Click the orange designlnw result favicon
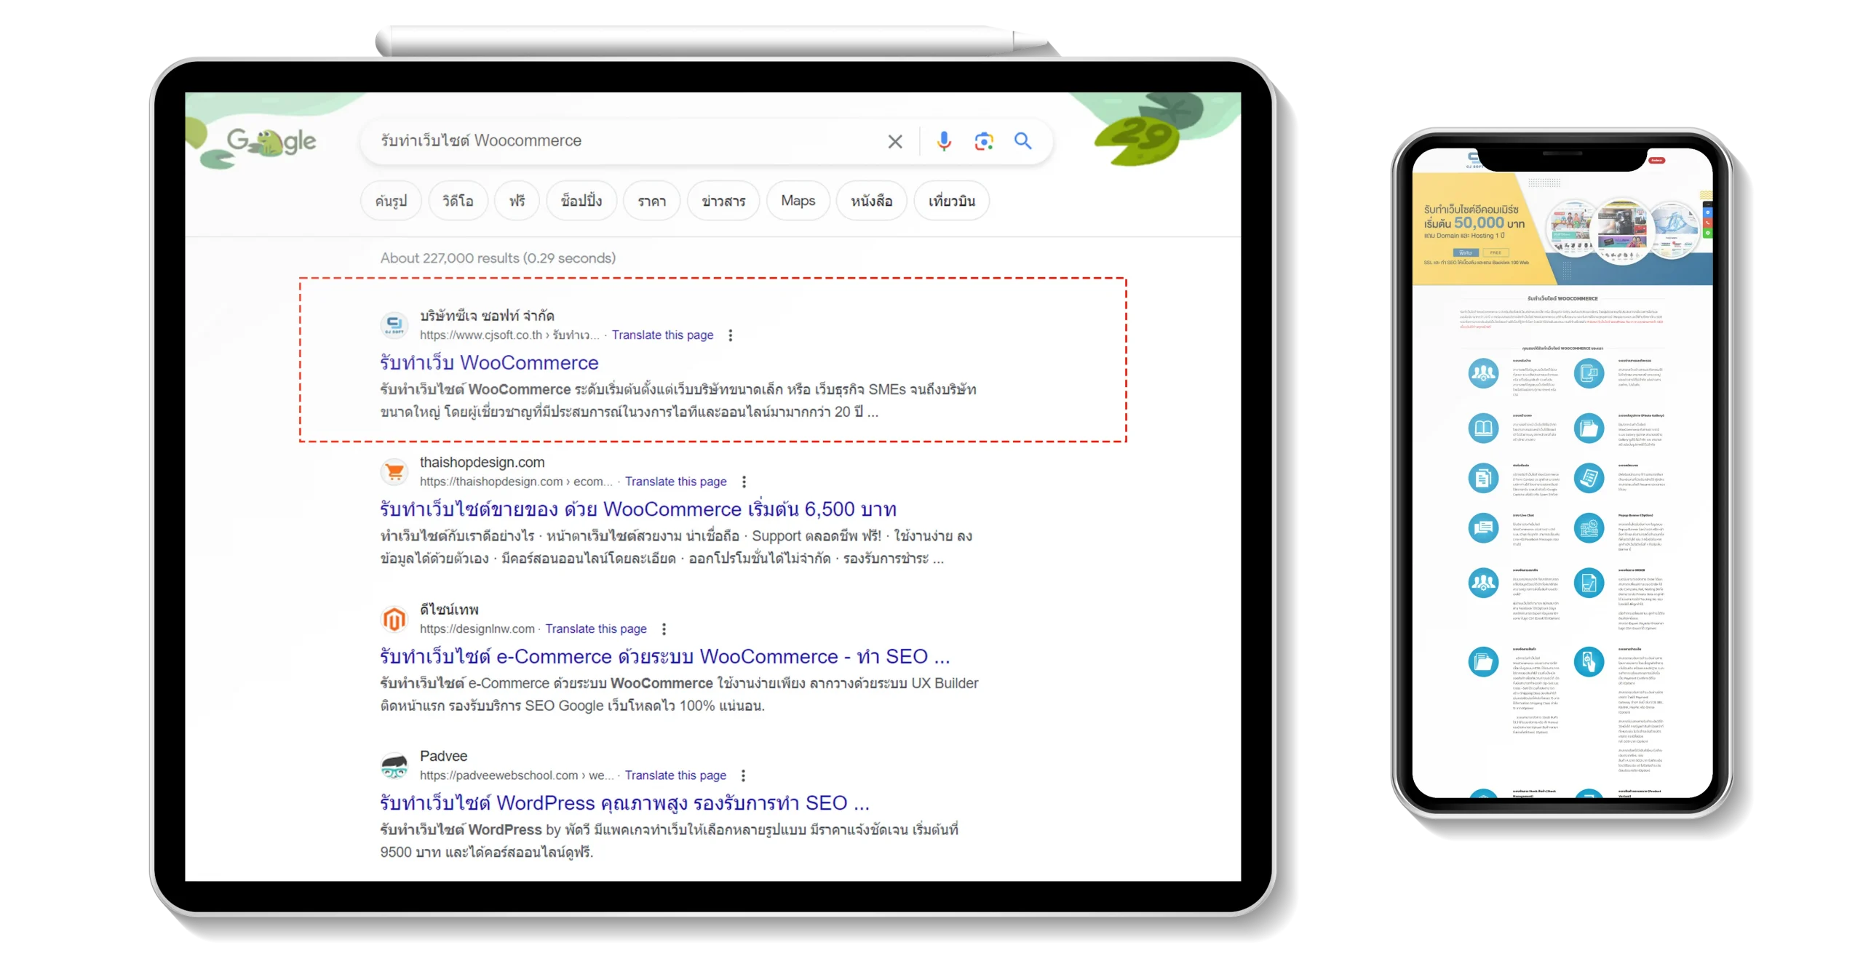1863x977 pixels. pos(394,619)
